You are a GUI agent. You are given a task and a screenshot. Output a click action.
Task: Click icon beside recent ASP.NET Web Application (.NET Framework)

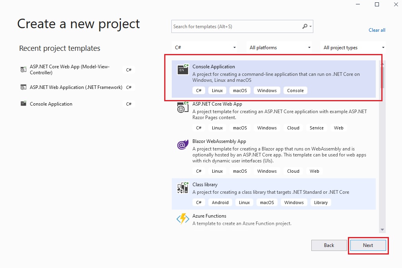point(23,87)
